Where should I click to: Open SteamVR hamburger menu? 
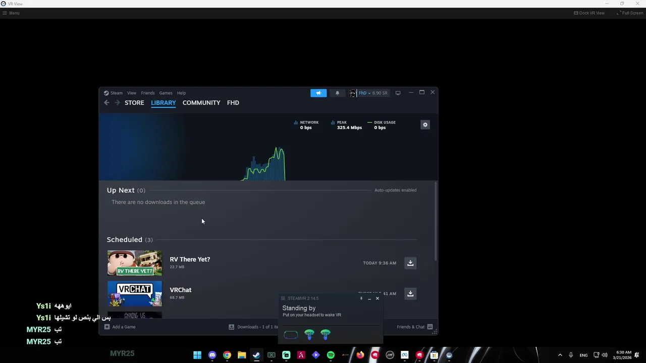click(283, 298)
